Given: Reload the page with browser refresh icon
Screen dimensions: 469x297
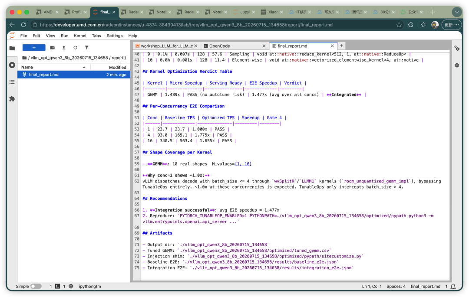Looking at the screenshot, I should tap(23, 25).
